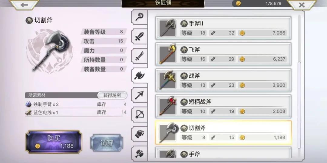This screenshot has width=327, height=163.
Task: Select the axe weapon category tab
Action: point(139,76)
